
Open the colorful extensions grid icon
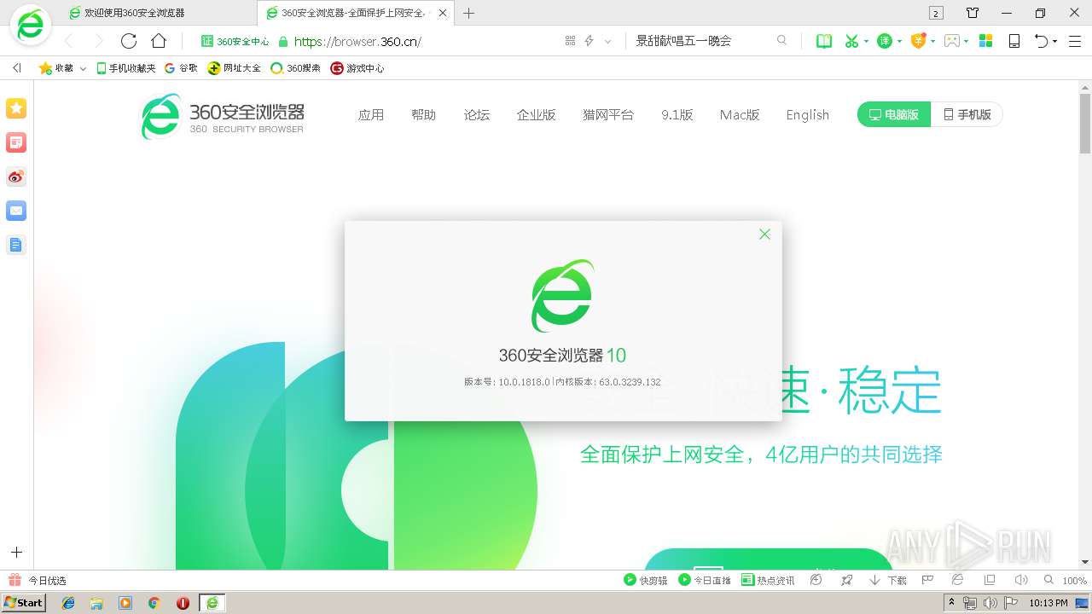click(985, 41)
